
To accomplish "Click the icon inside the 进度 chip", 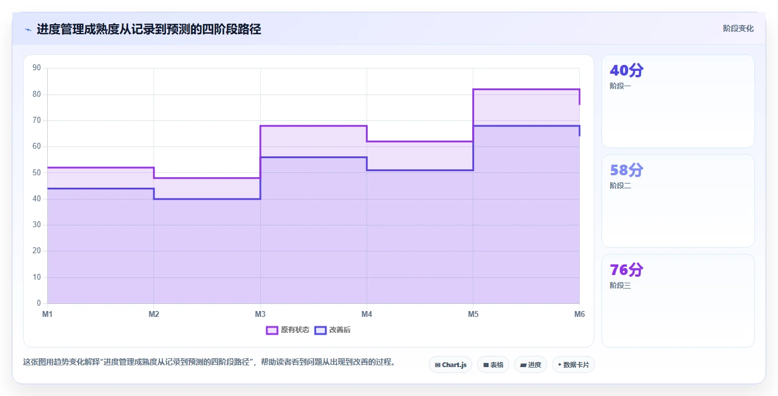I will pos(523,365).
